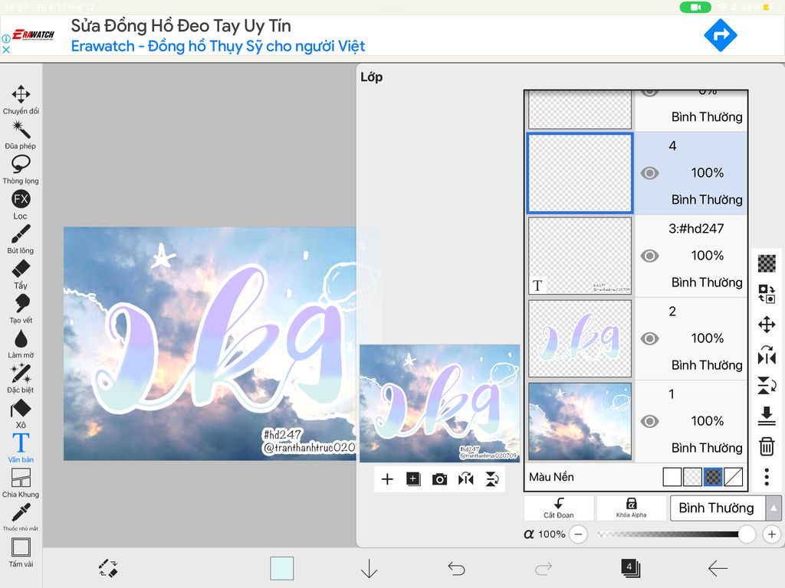Open the FX Lọc filter tool

(x=21, y=205)
